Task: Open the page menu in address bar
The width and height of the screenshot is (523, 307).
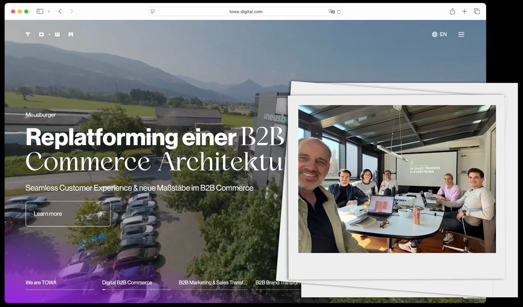Action: tap(153, 12)
